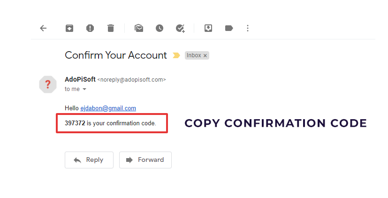Delete the email with trash icon

(x=111, y=28)
